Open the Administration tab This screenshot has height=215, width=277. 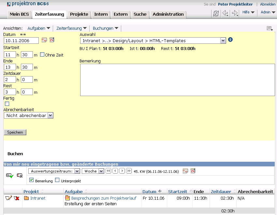tap(168, 14)
